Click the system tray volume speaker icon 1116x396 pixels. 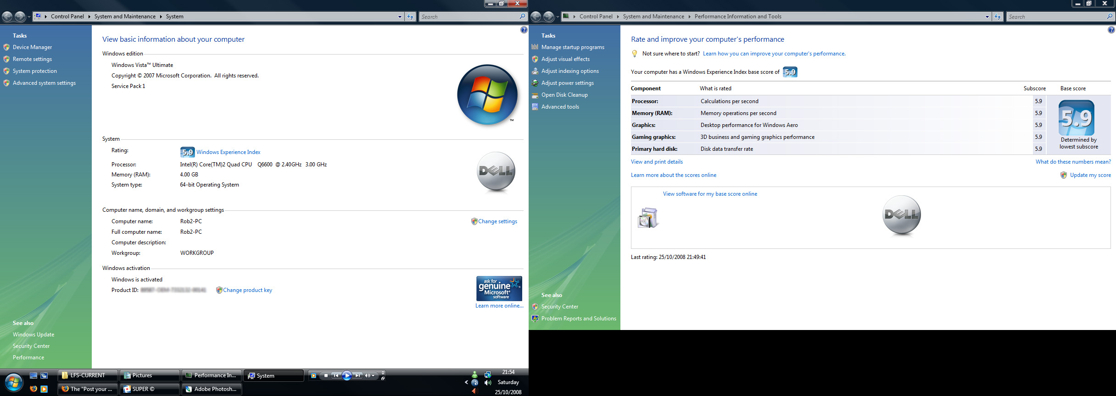[488, 383]
